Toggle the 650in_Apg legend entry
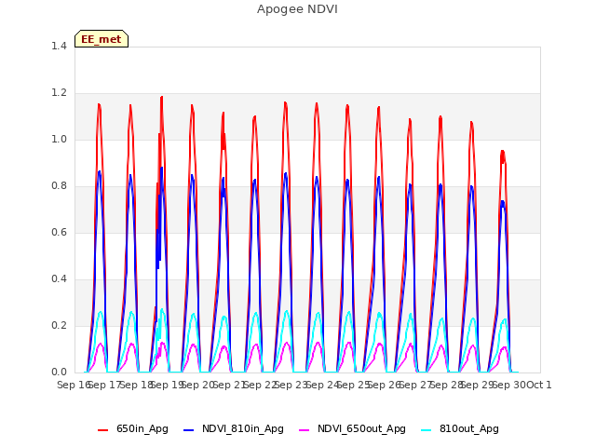The width and height of the screenshot is (596, 447). tap(133, 428)
